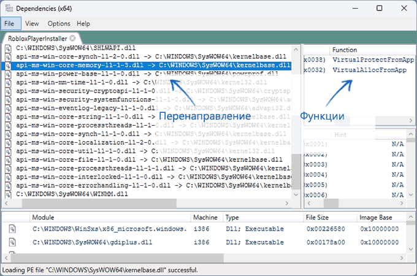This screenshot has height=276, width=417.
Task: Select the SHLWAPI.dll tree entry
Action: (75, 48)
